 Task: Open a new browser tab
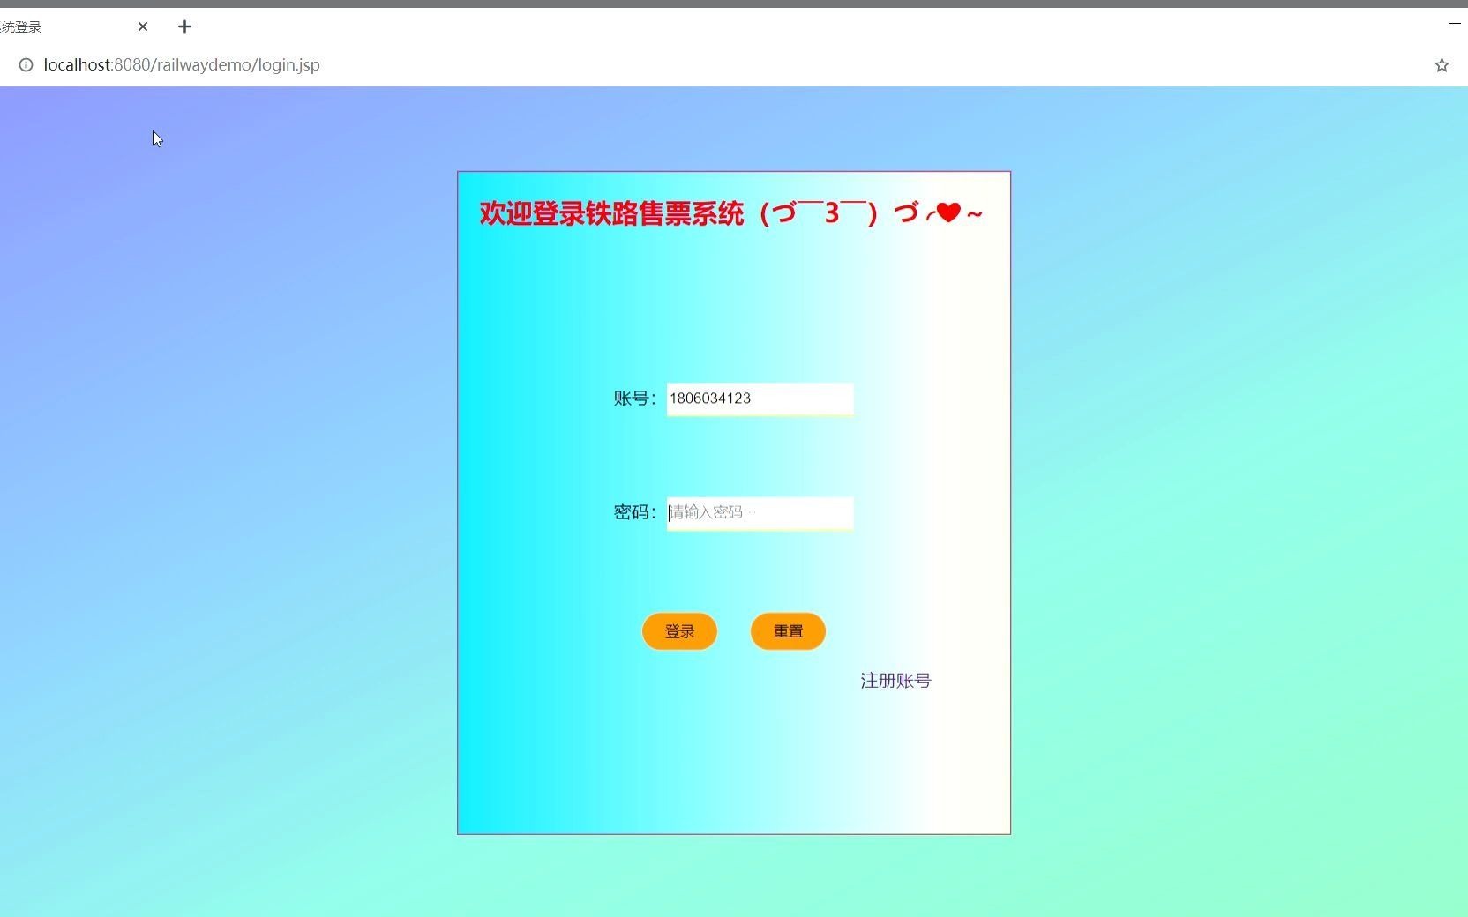184,26
